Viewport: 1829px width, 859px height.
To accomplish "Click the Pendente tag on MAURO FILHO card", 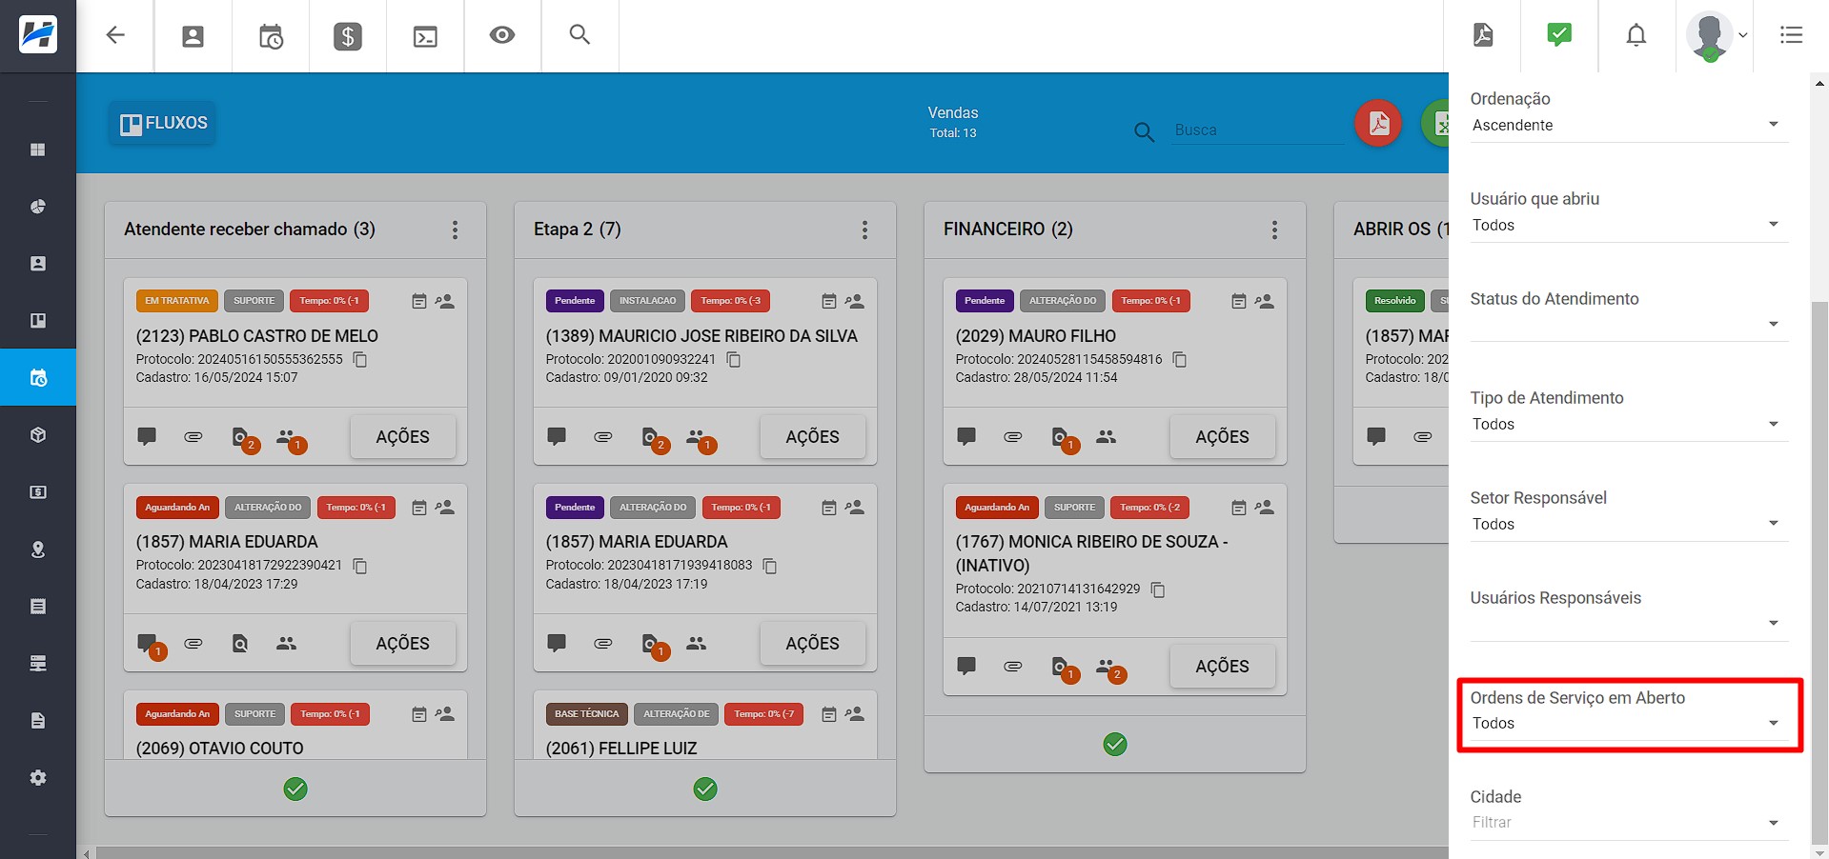I will pyautogui.click(x=985, y=301).
